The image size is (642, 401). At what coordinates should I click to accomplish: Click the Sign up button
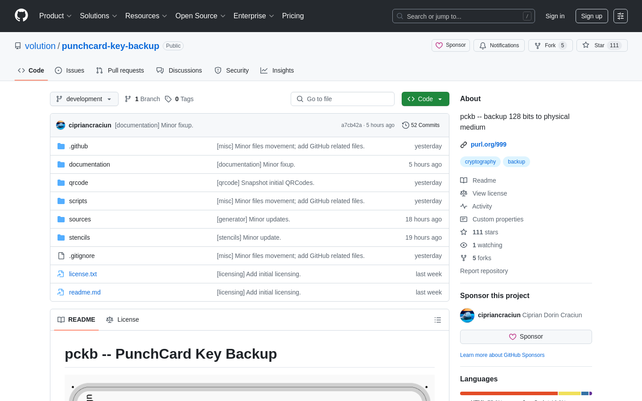[x=592, y=16]
